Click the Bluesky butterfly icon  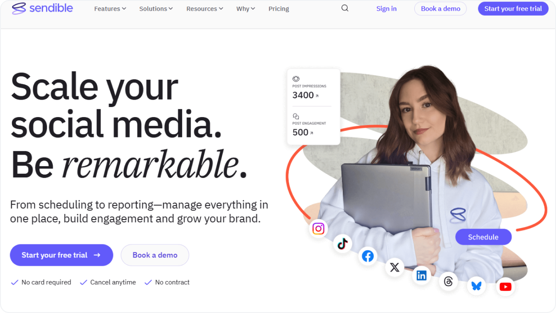click(476, 286)
